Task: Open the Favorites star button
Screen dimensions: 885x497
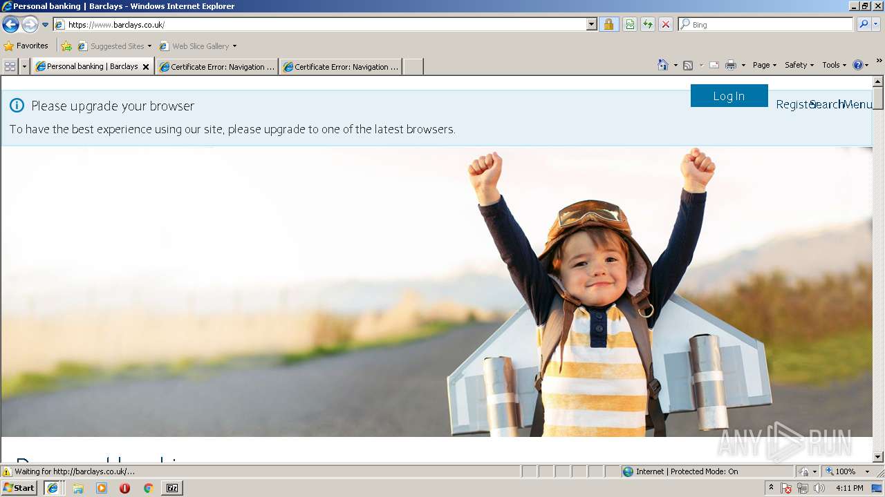Action: pyautogui.click(x=26, y=46)
